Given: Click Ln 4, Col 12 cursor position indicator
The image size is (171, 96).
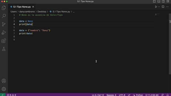Looking at the screenshot, I should [x=98, y=95].
